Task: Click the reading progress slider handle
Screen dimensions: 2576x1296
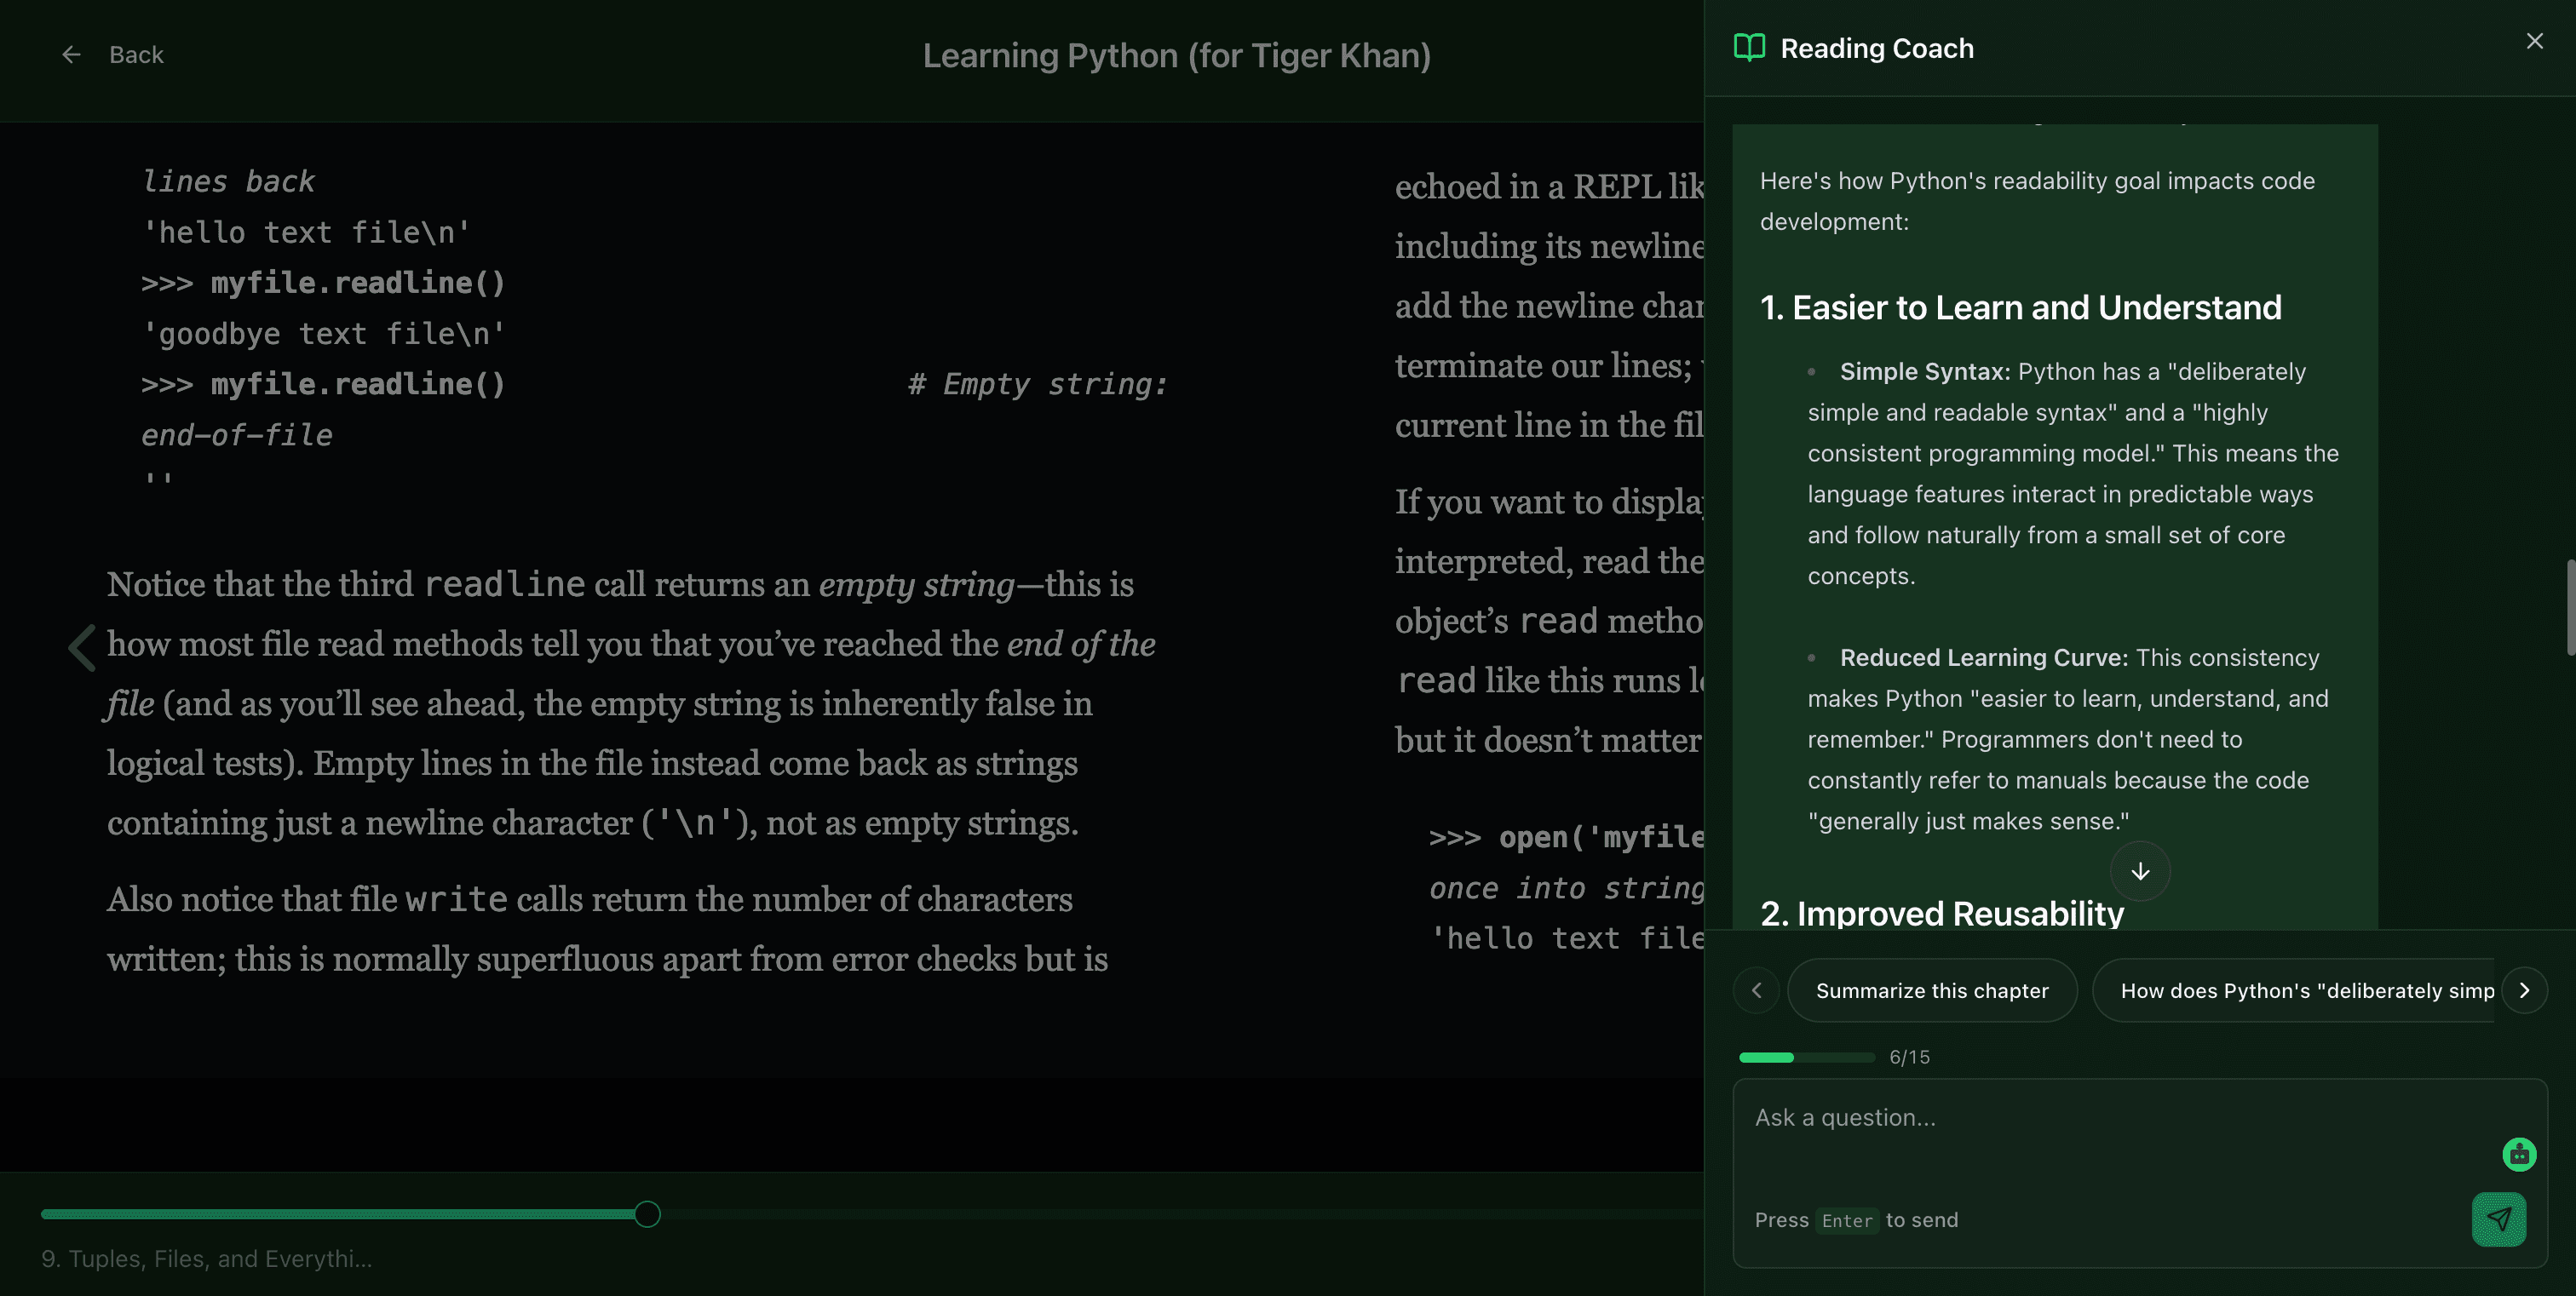Action: [648, 1214]
